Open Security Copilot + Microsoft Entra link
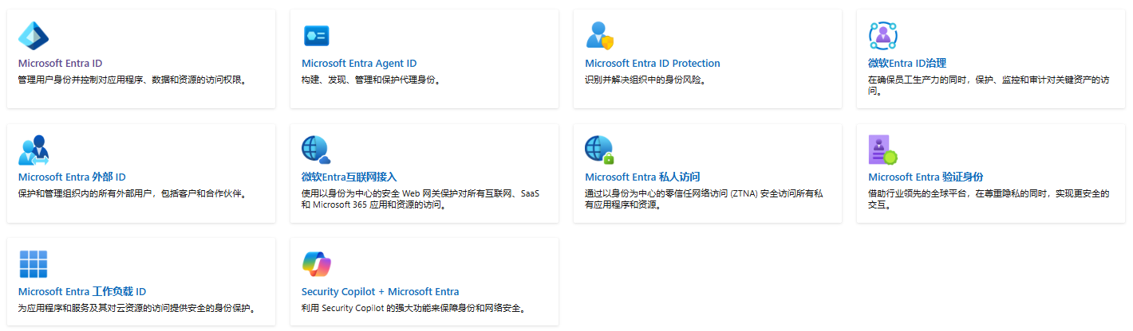The height and width of the screenshot is (331, 1133). (x=380, y=292)
